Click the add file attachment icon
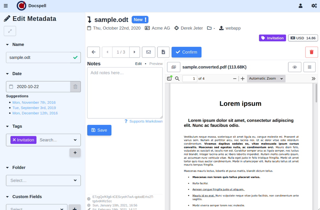 pos(163,52)
